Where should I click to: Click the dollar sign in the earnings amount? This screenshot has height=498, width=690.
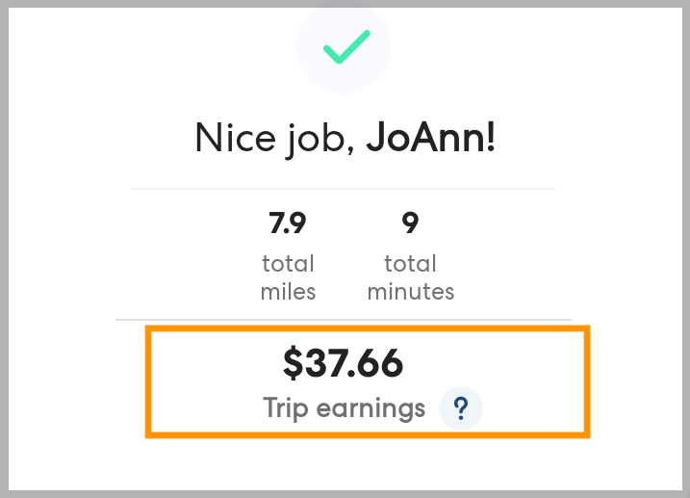293,363
